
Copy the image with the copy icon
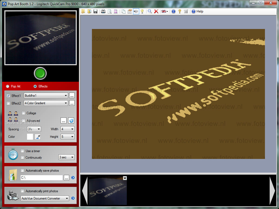124,11
